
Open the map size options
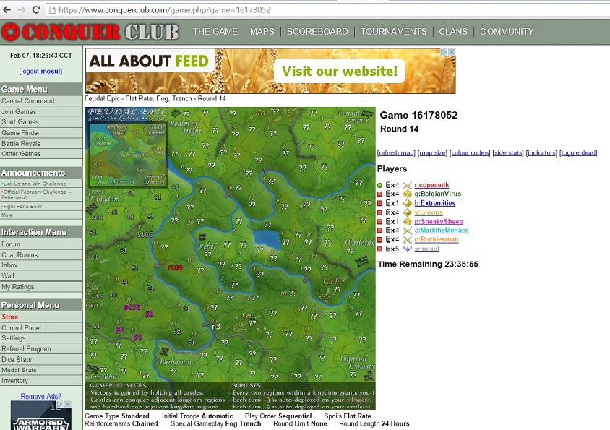coord(433,153)
